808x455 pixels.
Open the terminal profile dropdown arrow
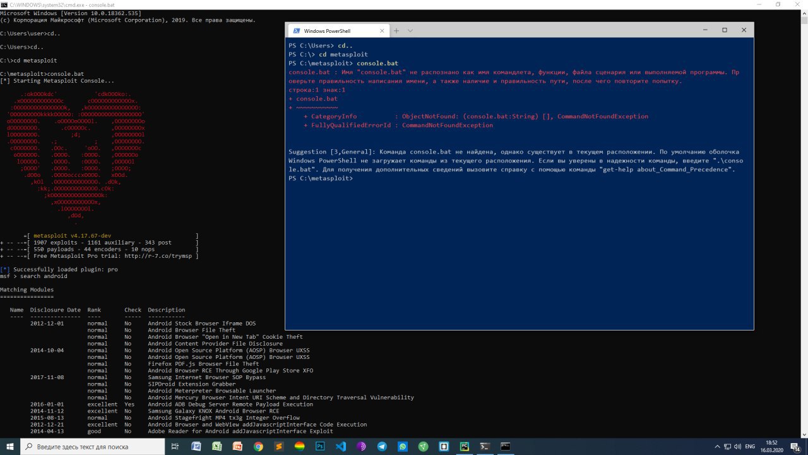coord(410,30)
